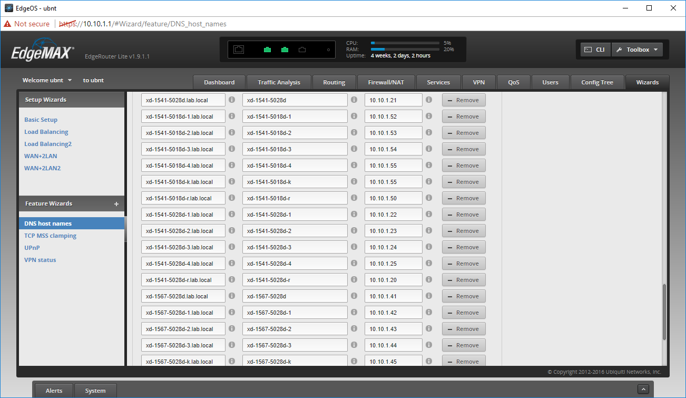
Task: Switch to the Firewall/NAT tab
Action: [x=386, y=82]
